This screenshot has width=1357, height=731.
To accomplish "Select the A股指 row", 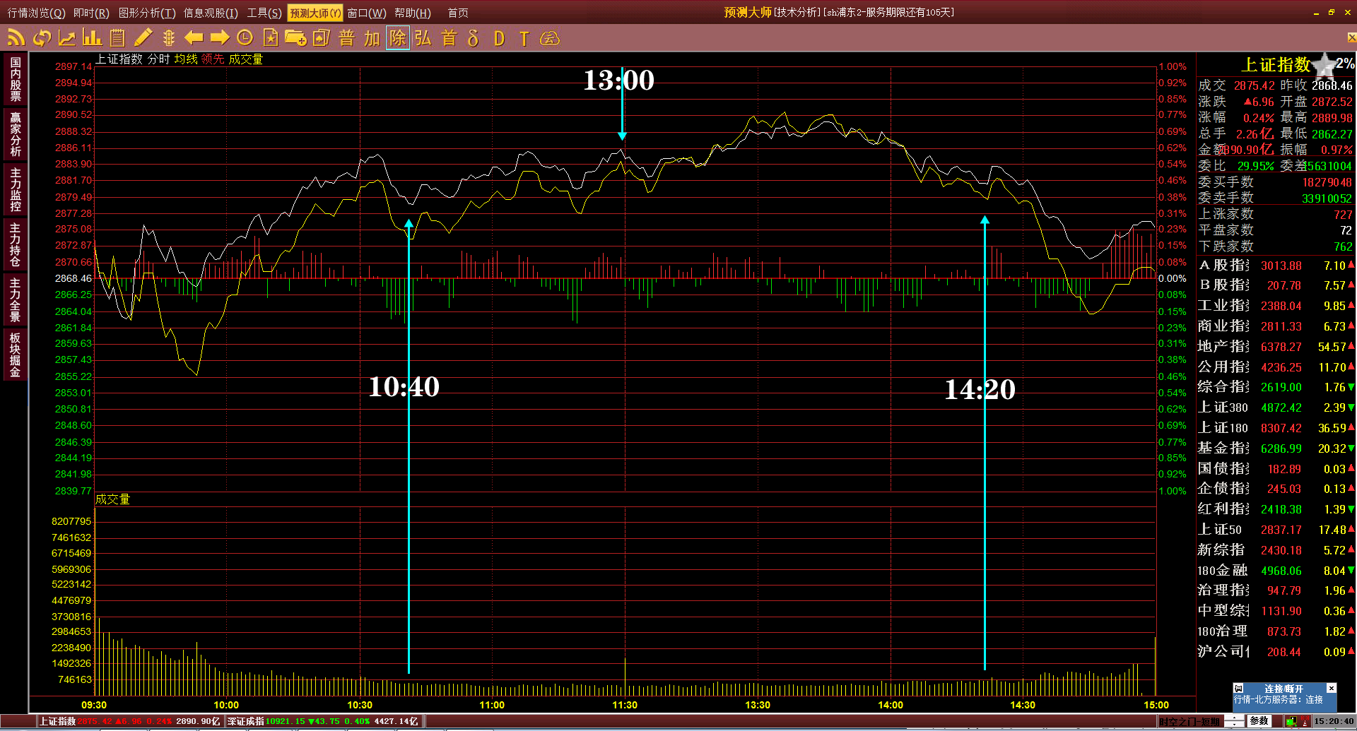I will tap(1276, 266).
